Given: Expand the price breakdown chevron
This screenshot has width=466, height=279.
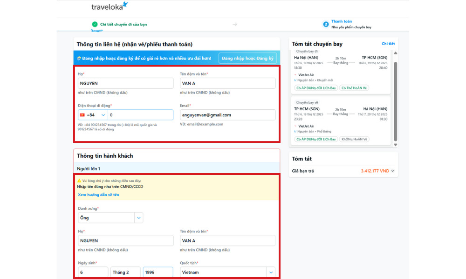Looking at the screenshot, I should tap(393, 171).
